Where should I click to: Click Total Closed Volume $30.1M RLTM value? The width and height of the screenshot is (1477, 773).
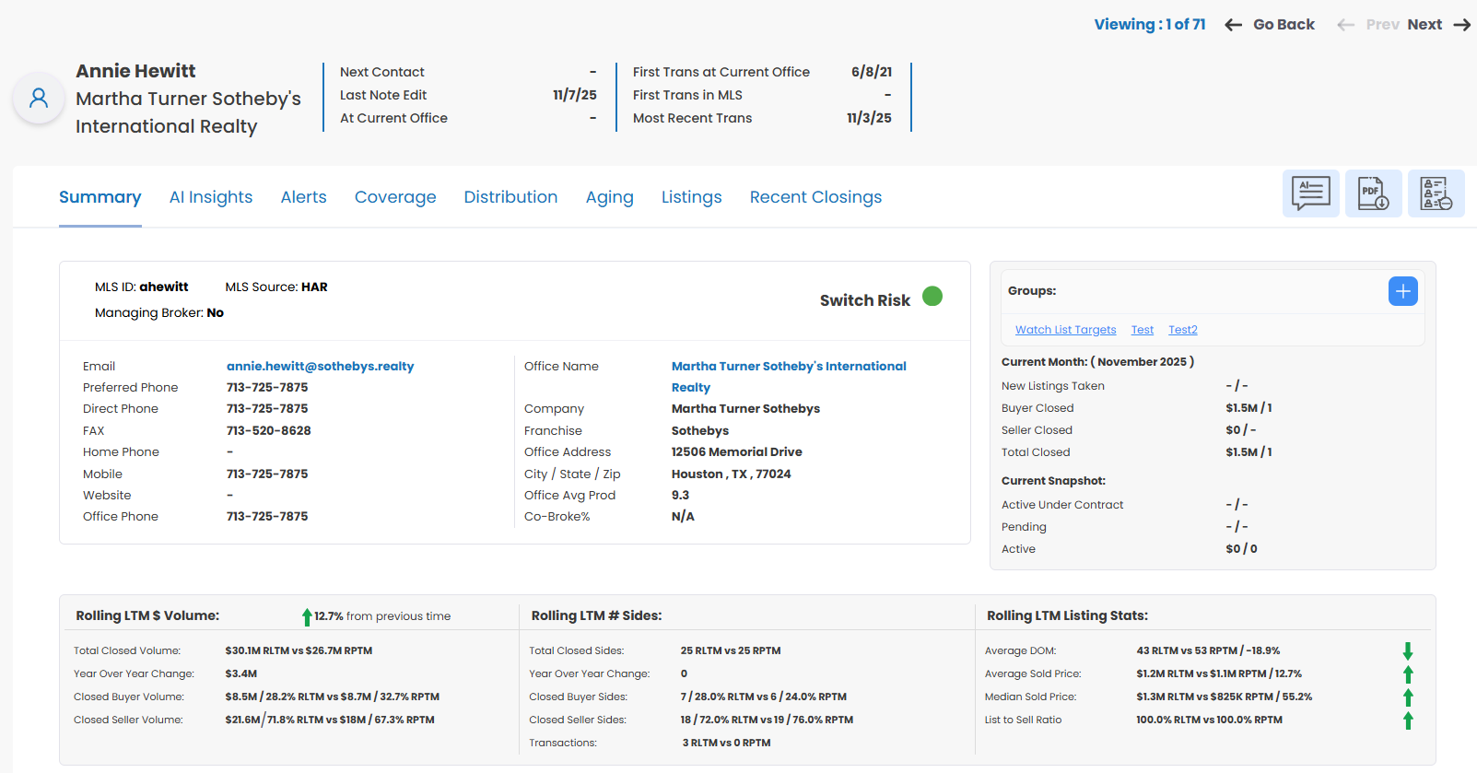click(299, 651)
